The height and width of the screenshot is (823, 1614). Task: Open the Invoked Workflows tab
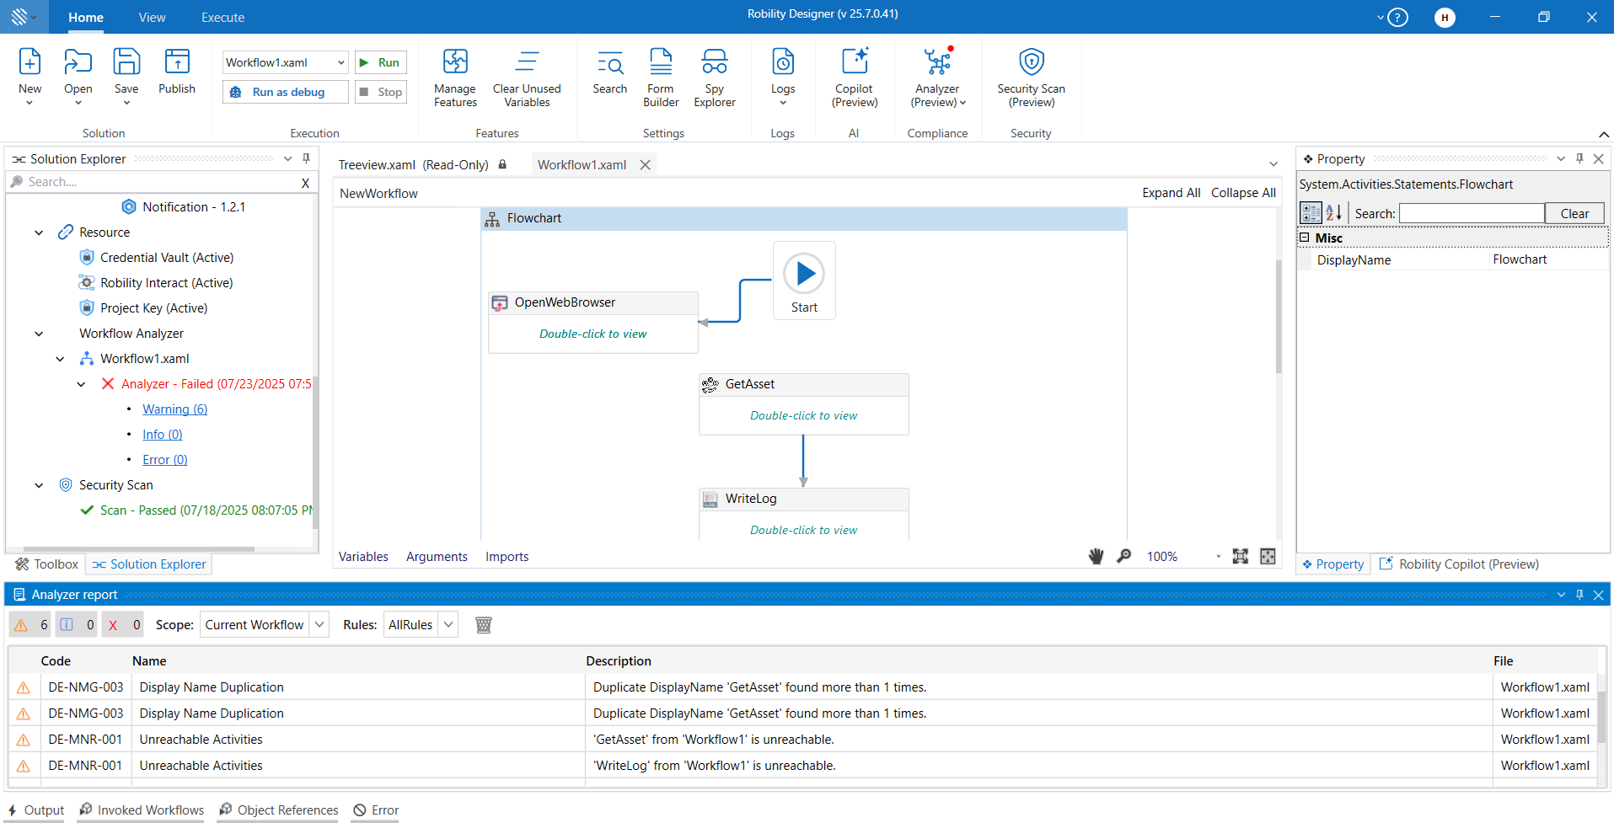click(142, 810)
